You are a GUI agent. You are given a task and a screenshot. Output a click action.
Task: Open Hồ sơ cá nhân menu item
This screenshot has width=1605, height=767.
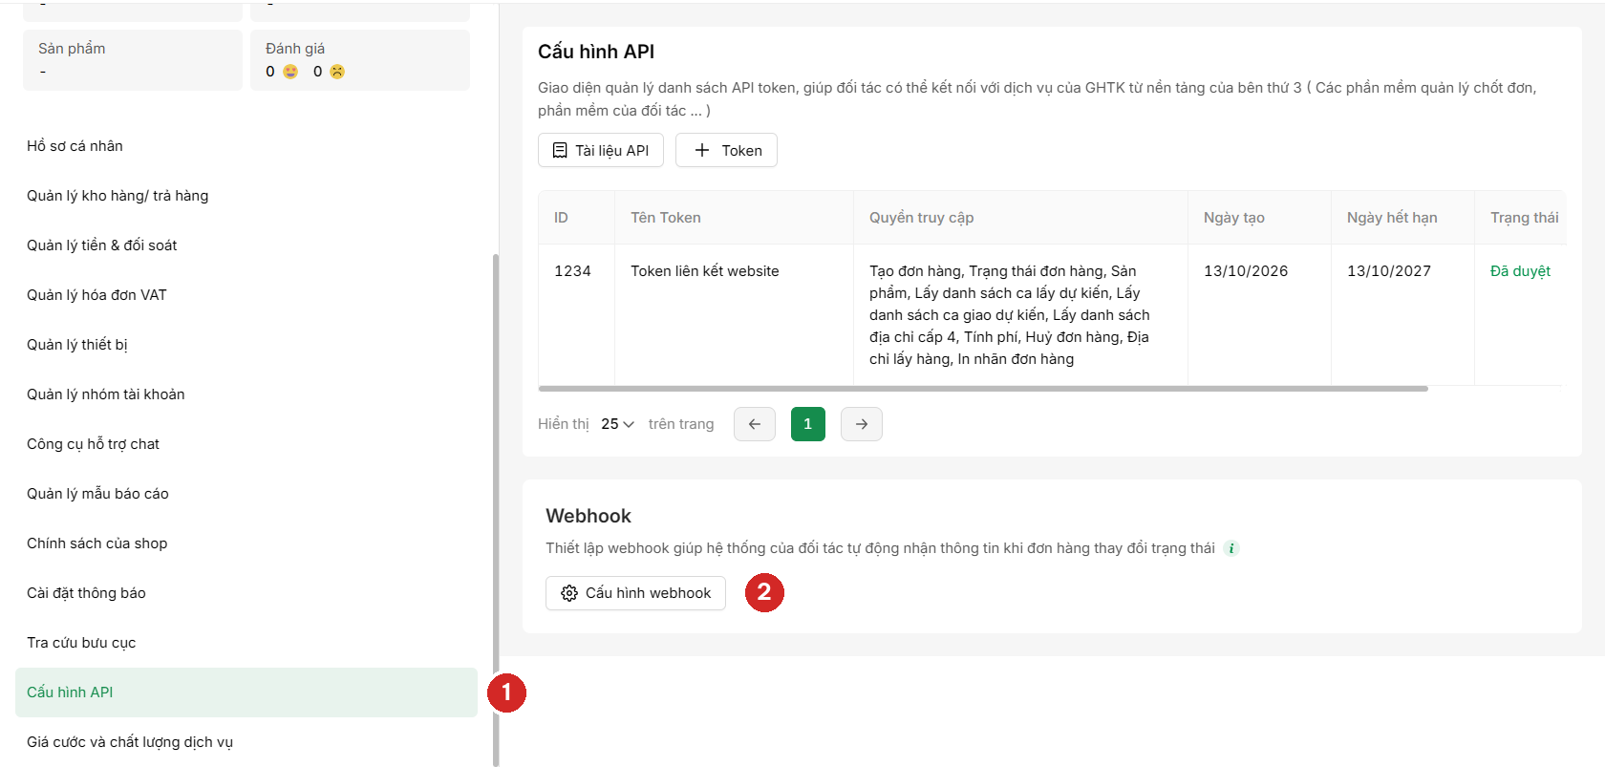click(75, 146)
